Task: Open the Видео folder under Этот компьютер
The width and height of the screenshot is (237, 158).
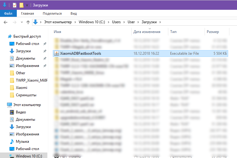Action: (x=21, y=112)
